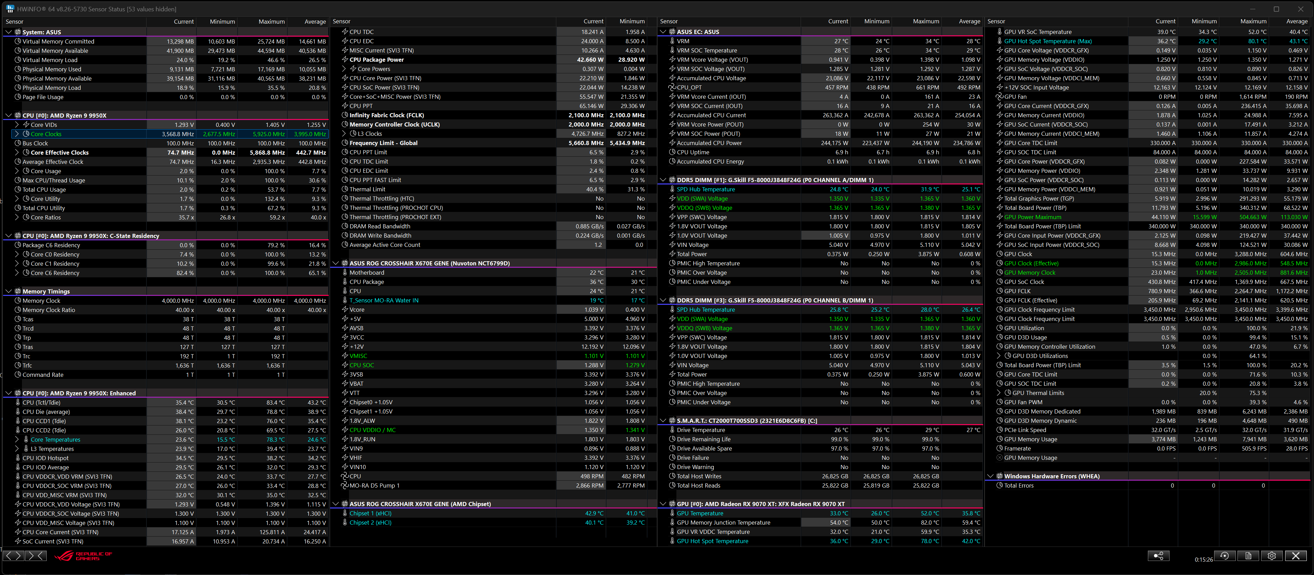
Task: Expand the GPU D3D Utilizations row
Action: 999,356
